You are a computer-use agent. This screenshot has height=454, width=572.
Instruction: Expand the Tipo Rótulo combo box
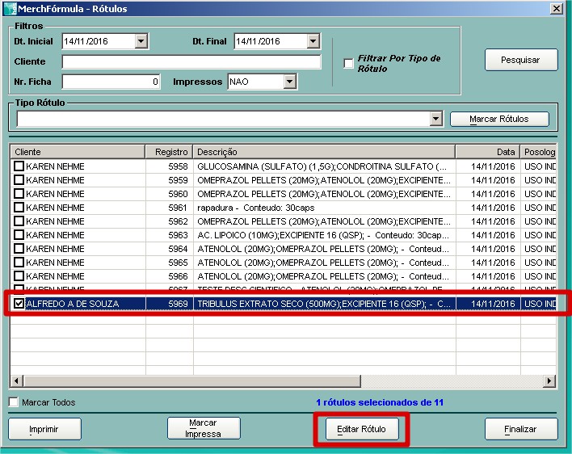pos(436,119)
